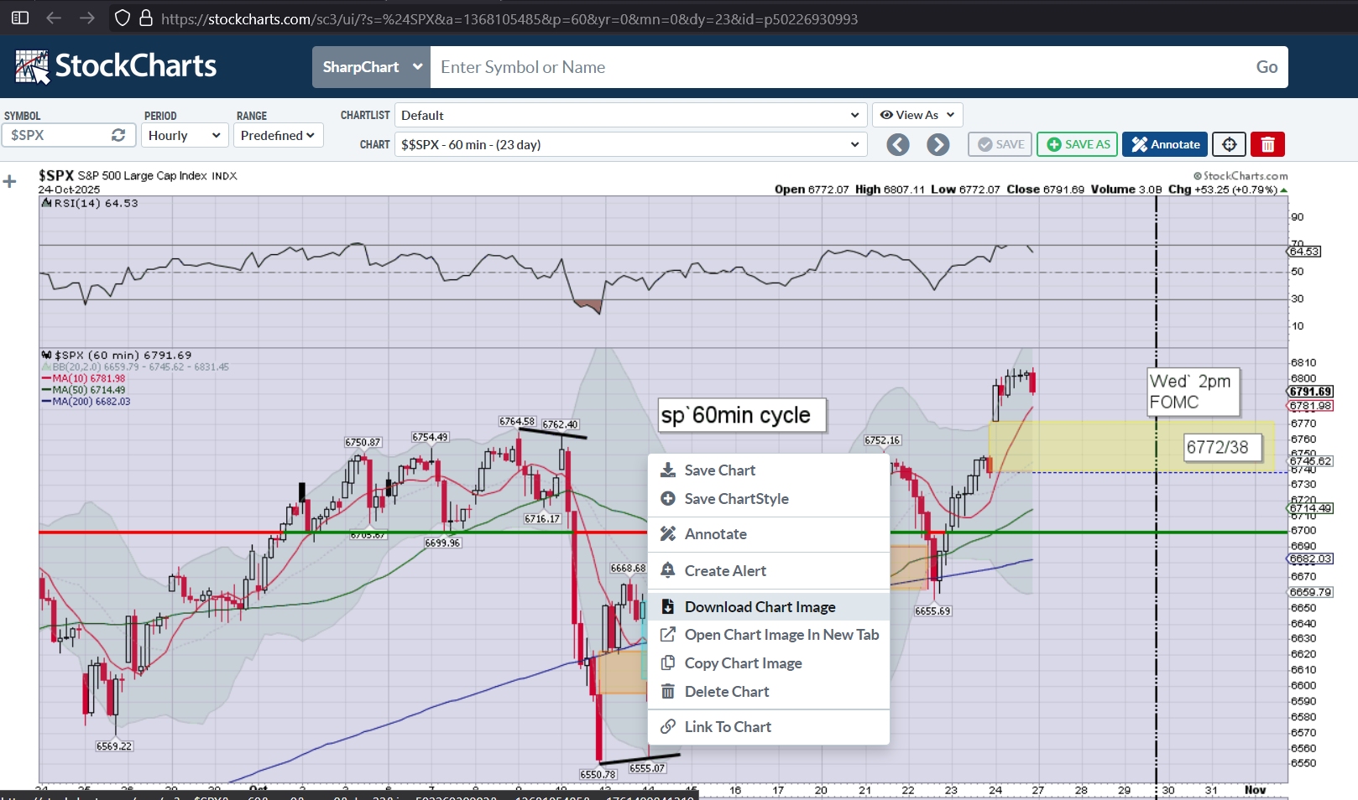The width and height of the screenshot is (1358, 800).
Task: Expand the Range Predefined dropdown
Action: pyautogui.click(x=278, y=135)
